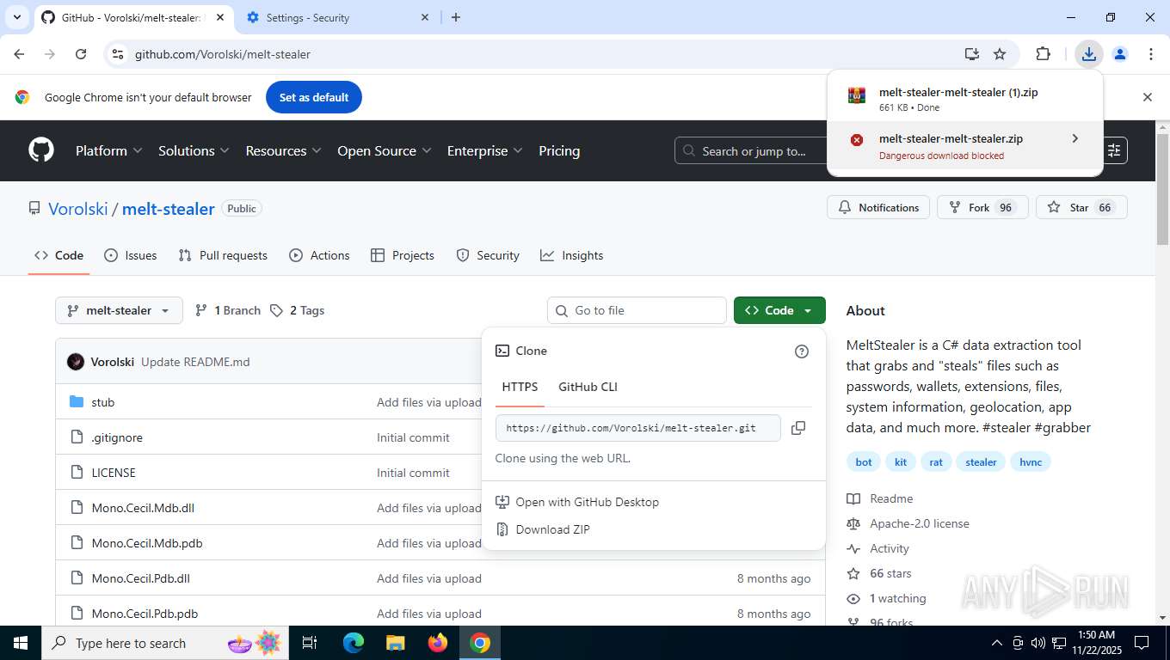The image size is (1170, 660).
Task: Select the clone URL text field
Action: [637, 428]
